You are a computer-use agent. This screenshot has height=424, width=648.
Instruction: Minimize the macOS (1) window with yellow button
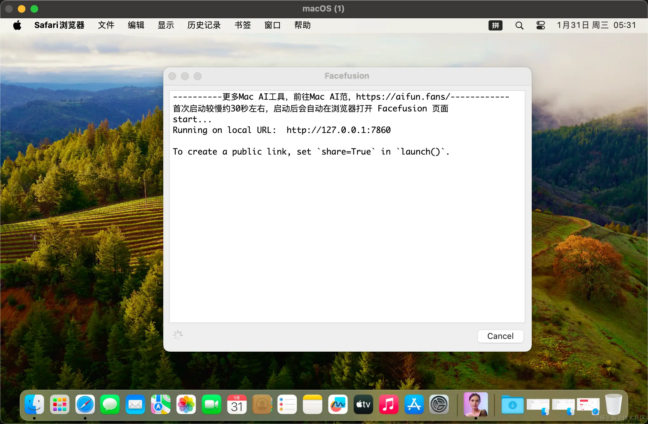22,9
